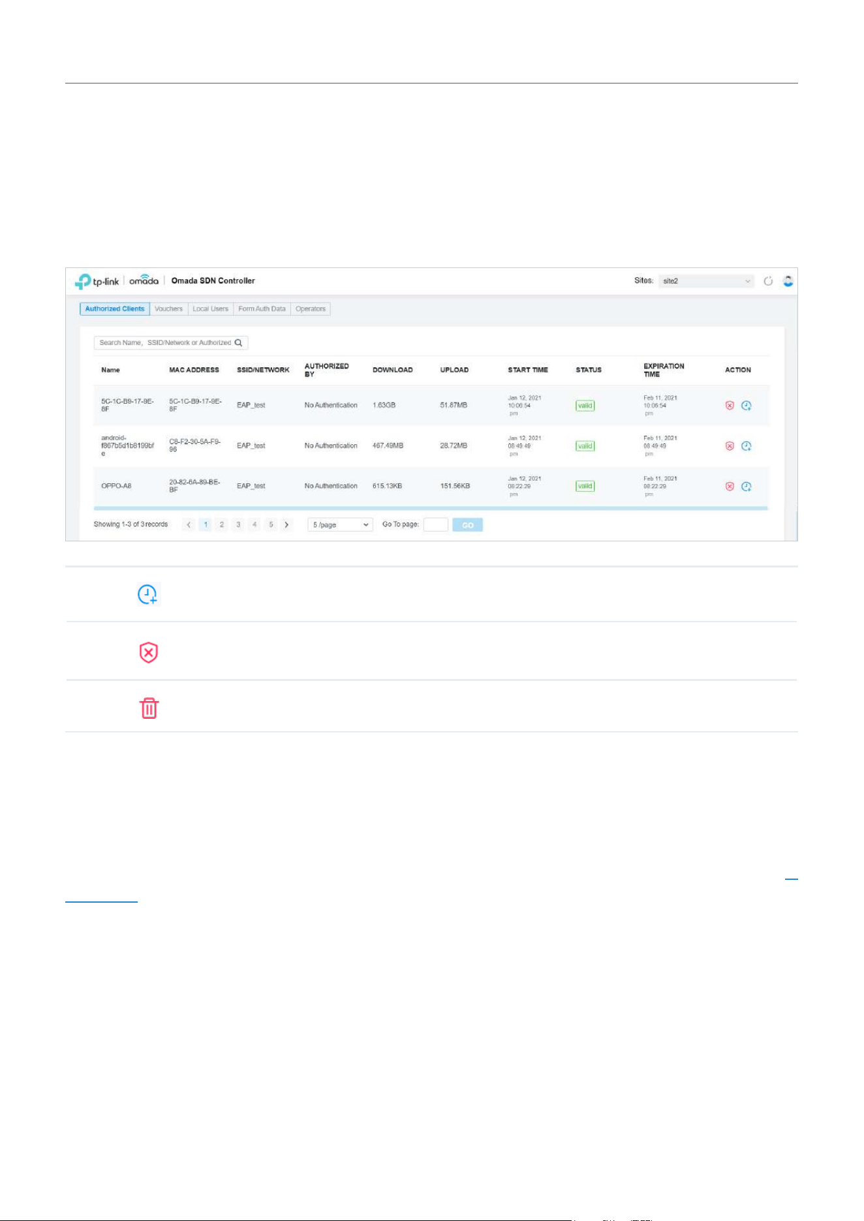864x1221 pixels.
Task: Click the Omada SDN Controller title
Action: [213, 280]
